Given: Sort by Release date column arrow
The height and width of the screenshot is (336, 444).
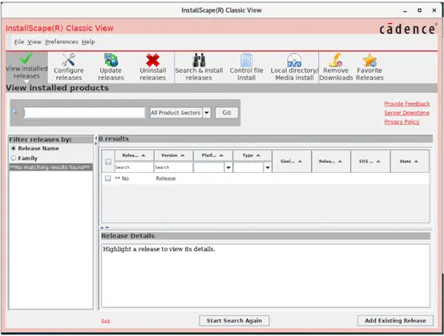Looking at the screenshot, I should [x=340, y=162].
